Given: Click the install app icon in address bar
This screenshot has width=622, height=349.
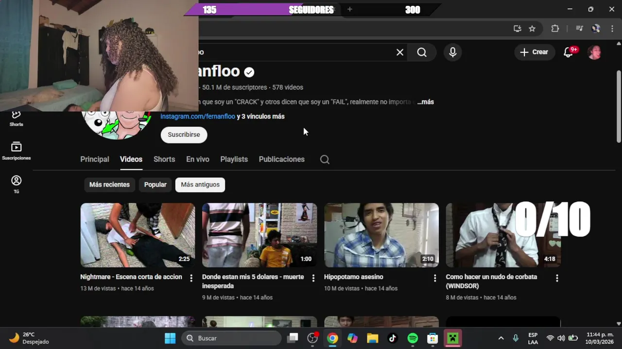Looking at the screenshot, I should (518, 29).
